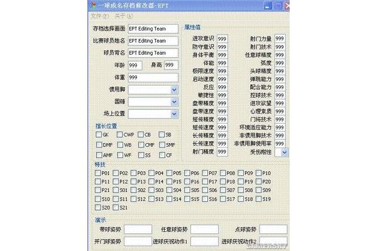Screen dimensions: 377x251
Task: Expand the 惯用脚 dropdown
Action: click(174, 90)
